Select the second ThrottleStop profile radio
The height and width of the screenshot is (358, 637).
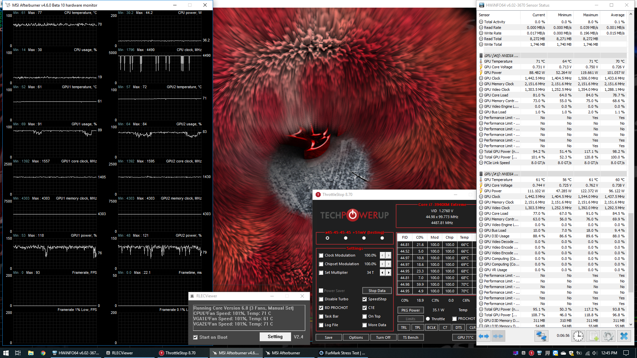pos(346,238)
